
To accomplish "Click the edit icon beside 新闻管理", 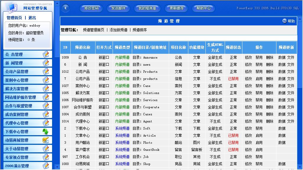I will (x=46, y=63).
